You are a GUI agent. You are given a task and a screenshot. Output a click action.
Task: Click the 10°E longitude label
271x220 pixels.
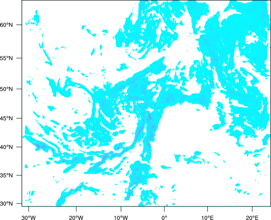[x=207, y=218]
